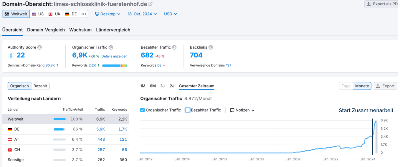
Task: Select the 6M time range
Action: (x=153, y=86)
